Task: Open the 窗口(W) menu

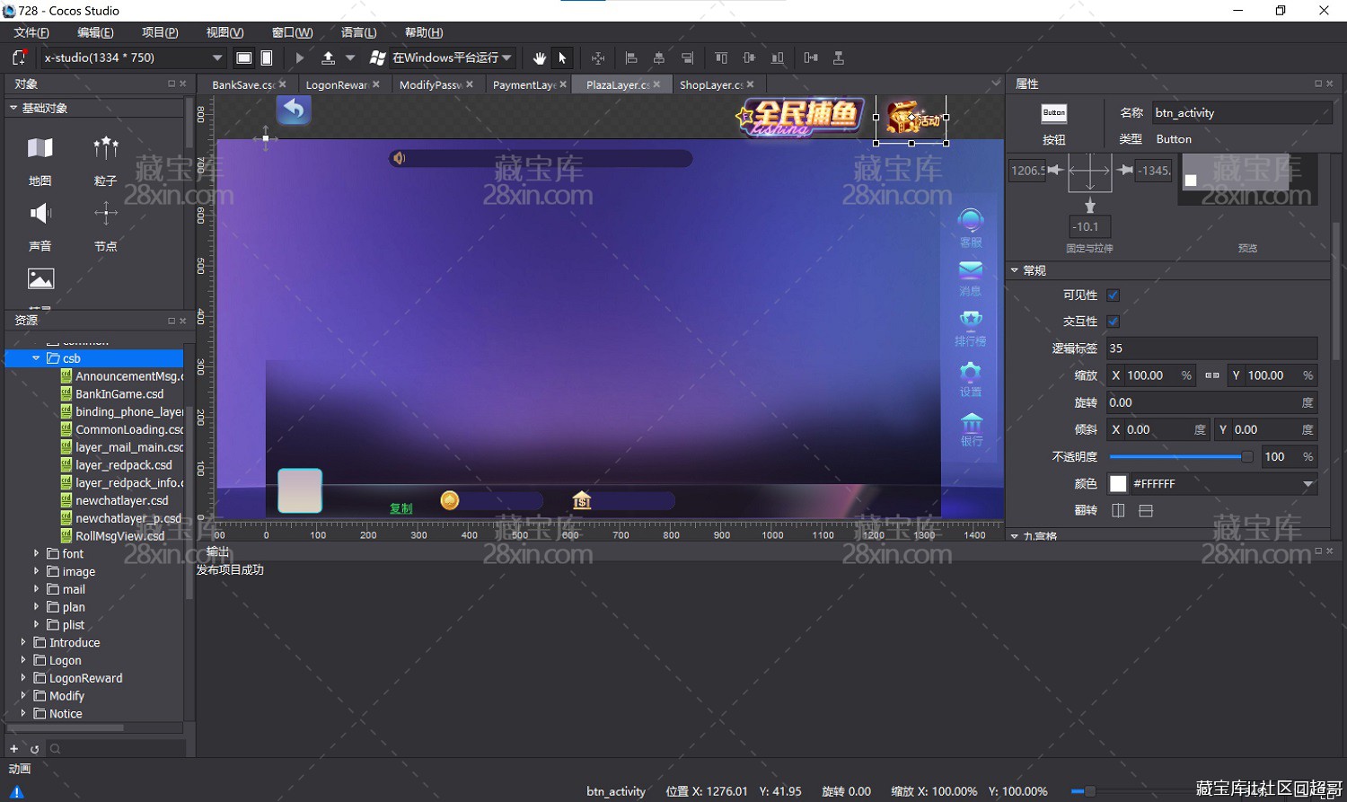Action: point(293,32)
